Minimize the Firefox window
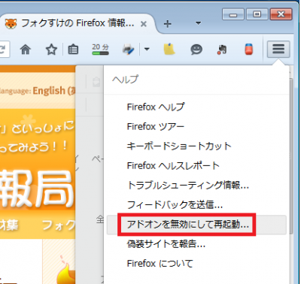Screen dimensions: 301x284 tap(233, 14)
